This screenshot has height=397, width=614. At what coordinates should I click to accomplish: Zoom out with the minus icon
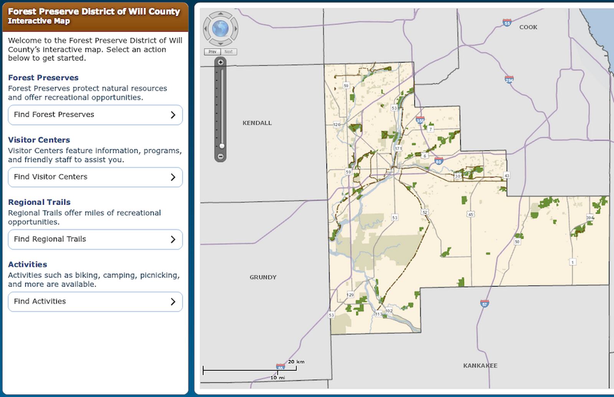(220, 156)
